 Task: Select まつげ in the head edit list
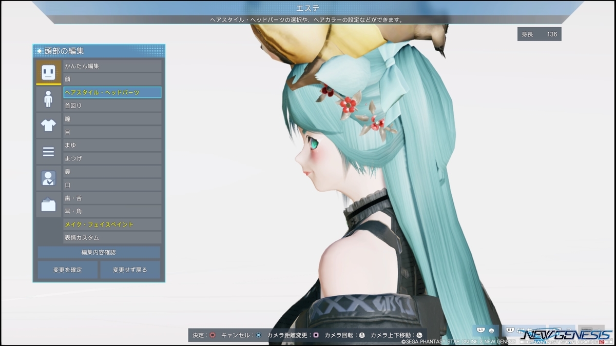(x=112, y=158)
